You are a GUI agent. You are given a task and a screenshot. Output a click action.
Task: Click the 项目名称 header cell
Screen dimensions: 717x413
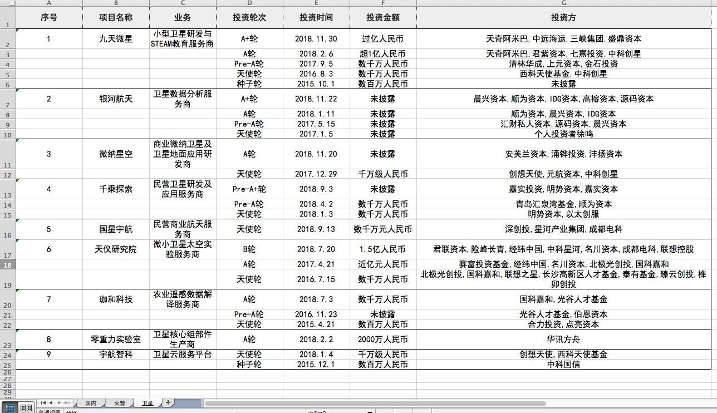(x=116, y=17)
